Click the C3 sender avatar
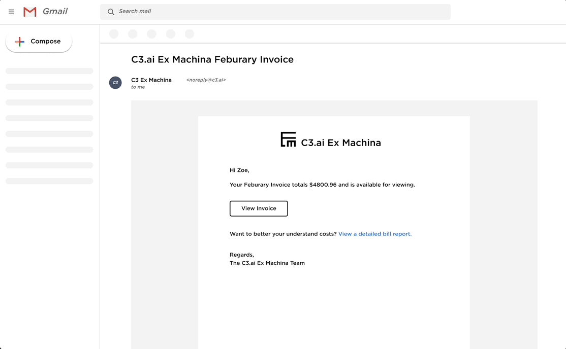Viewport: 566px width, 349px height. click(115, 83)
